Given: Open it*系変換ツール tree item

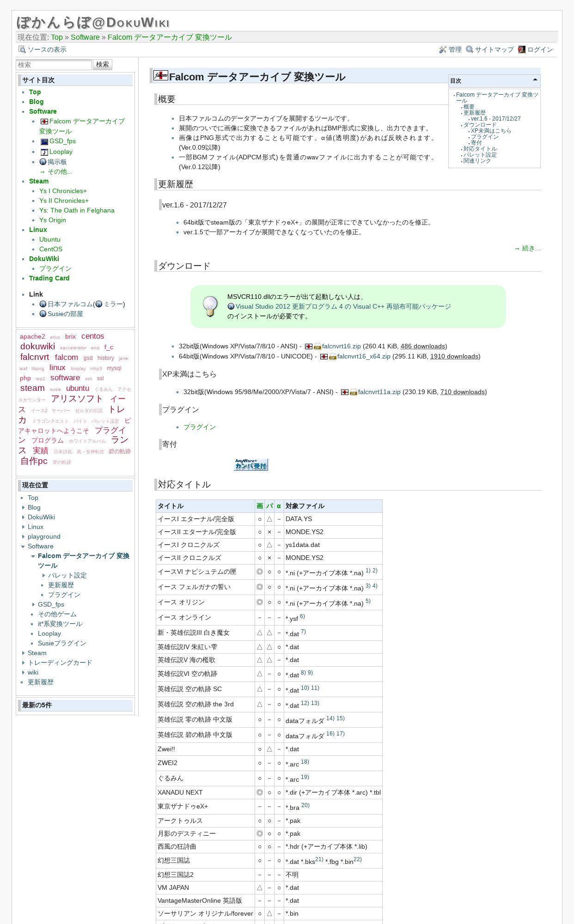Looking at the screenshot, I should (60, 624).
